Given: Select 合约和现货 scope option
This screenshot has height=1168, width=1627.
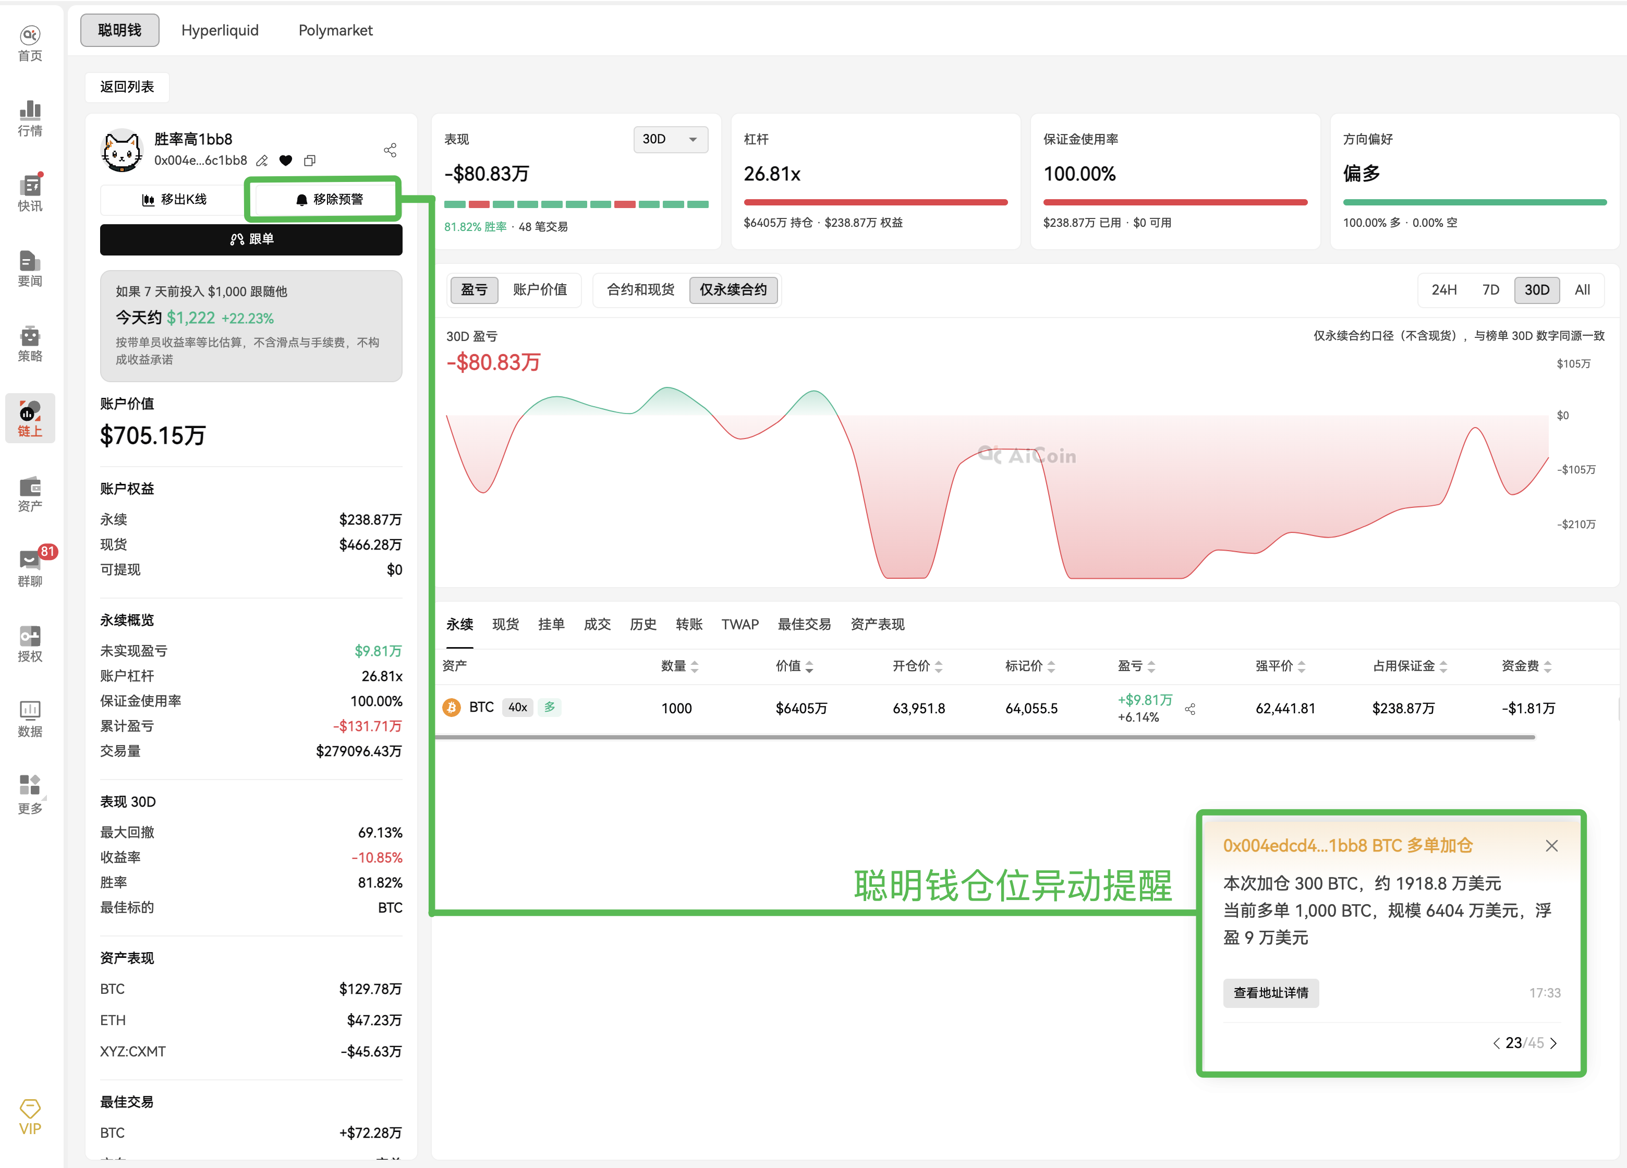Looking at the screenshot, I should [640, 290].
